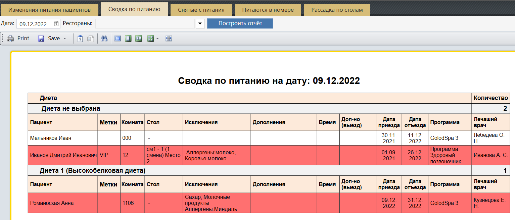The height and width of the screenshot is (220, 515).
Task: Open the Питаются в номере tab
Action: coord(268,10)
